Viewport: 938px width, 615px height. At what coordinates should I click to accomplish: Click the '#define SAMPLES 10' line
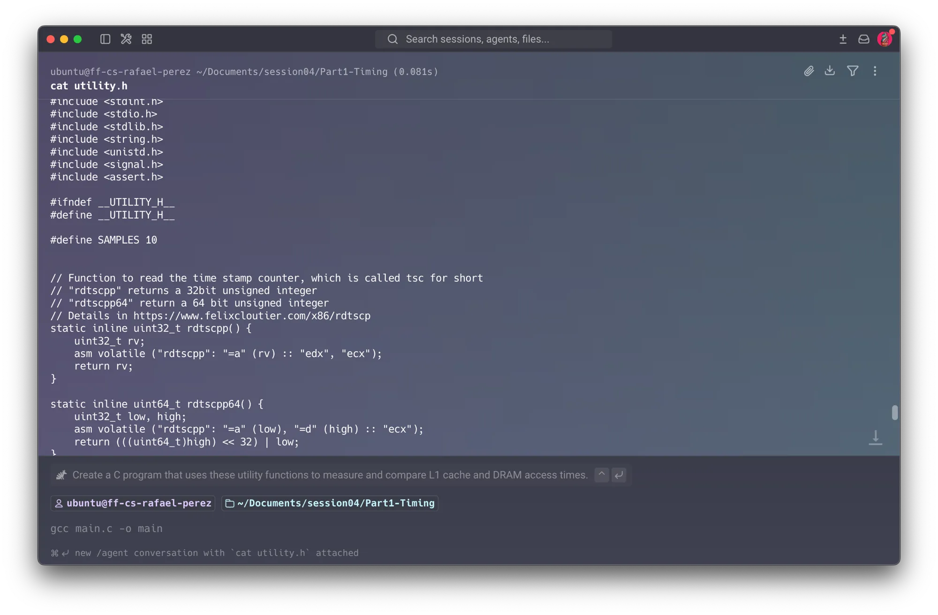pos(104,240)
